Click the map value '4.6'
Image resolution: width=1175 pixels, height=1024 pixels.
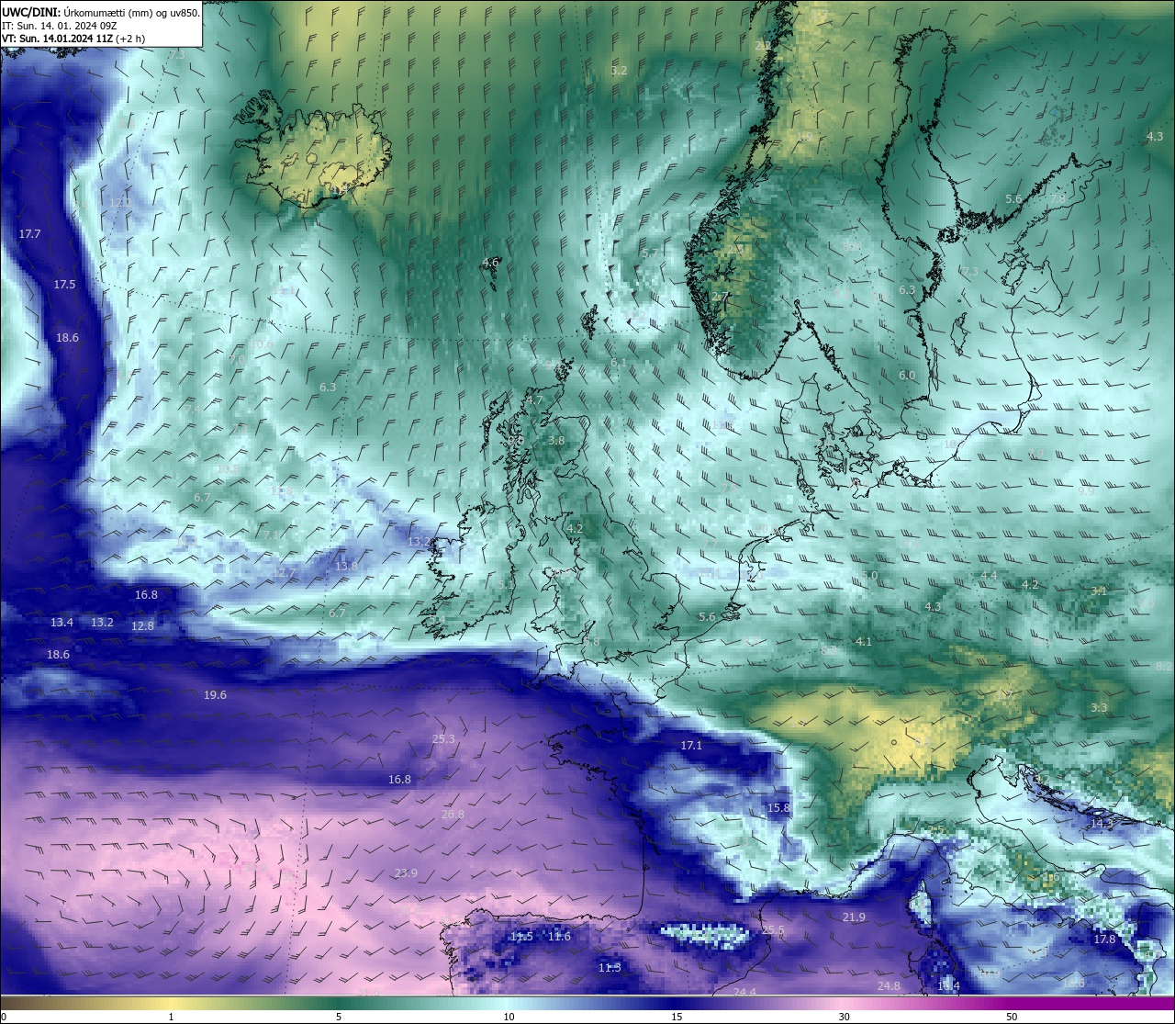[490, 263]
